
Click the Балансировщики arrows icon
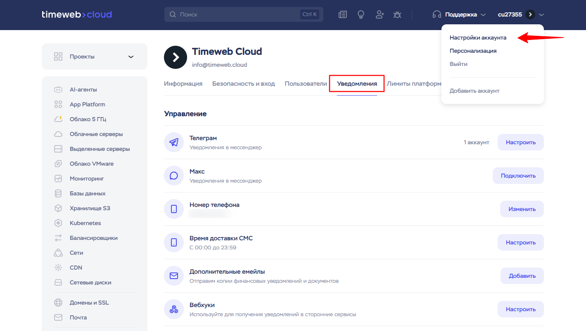coord(58,238)
